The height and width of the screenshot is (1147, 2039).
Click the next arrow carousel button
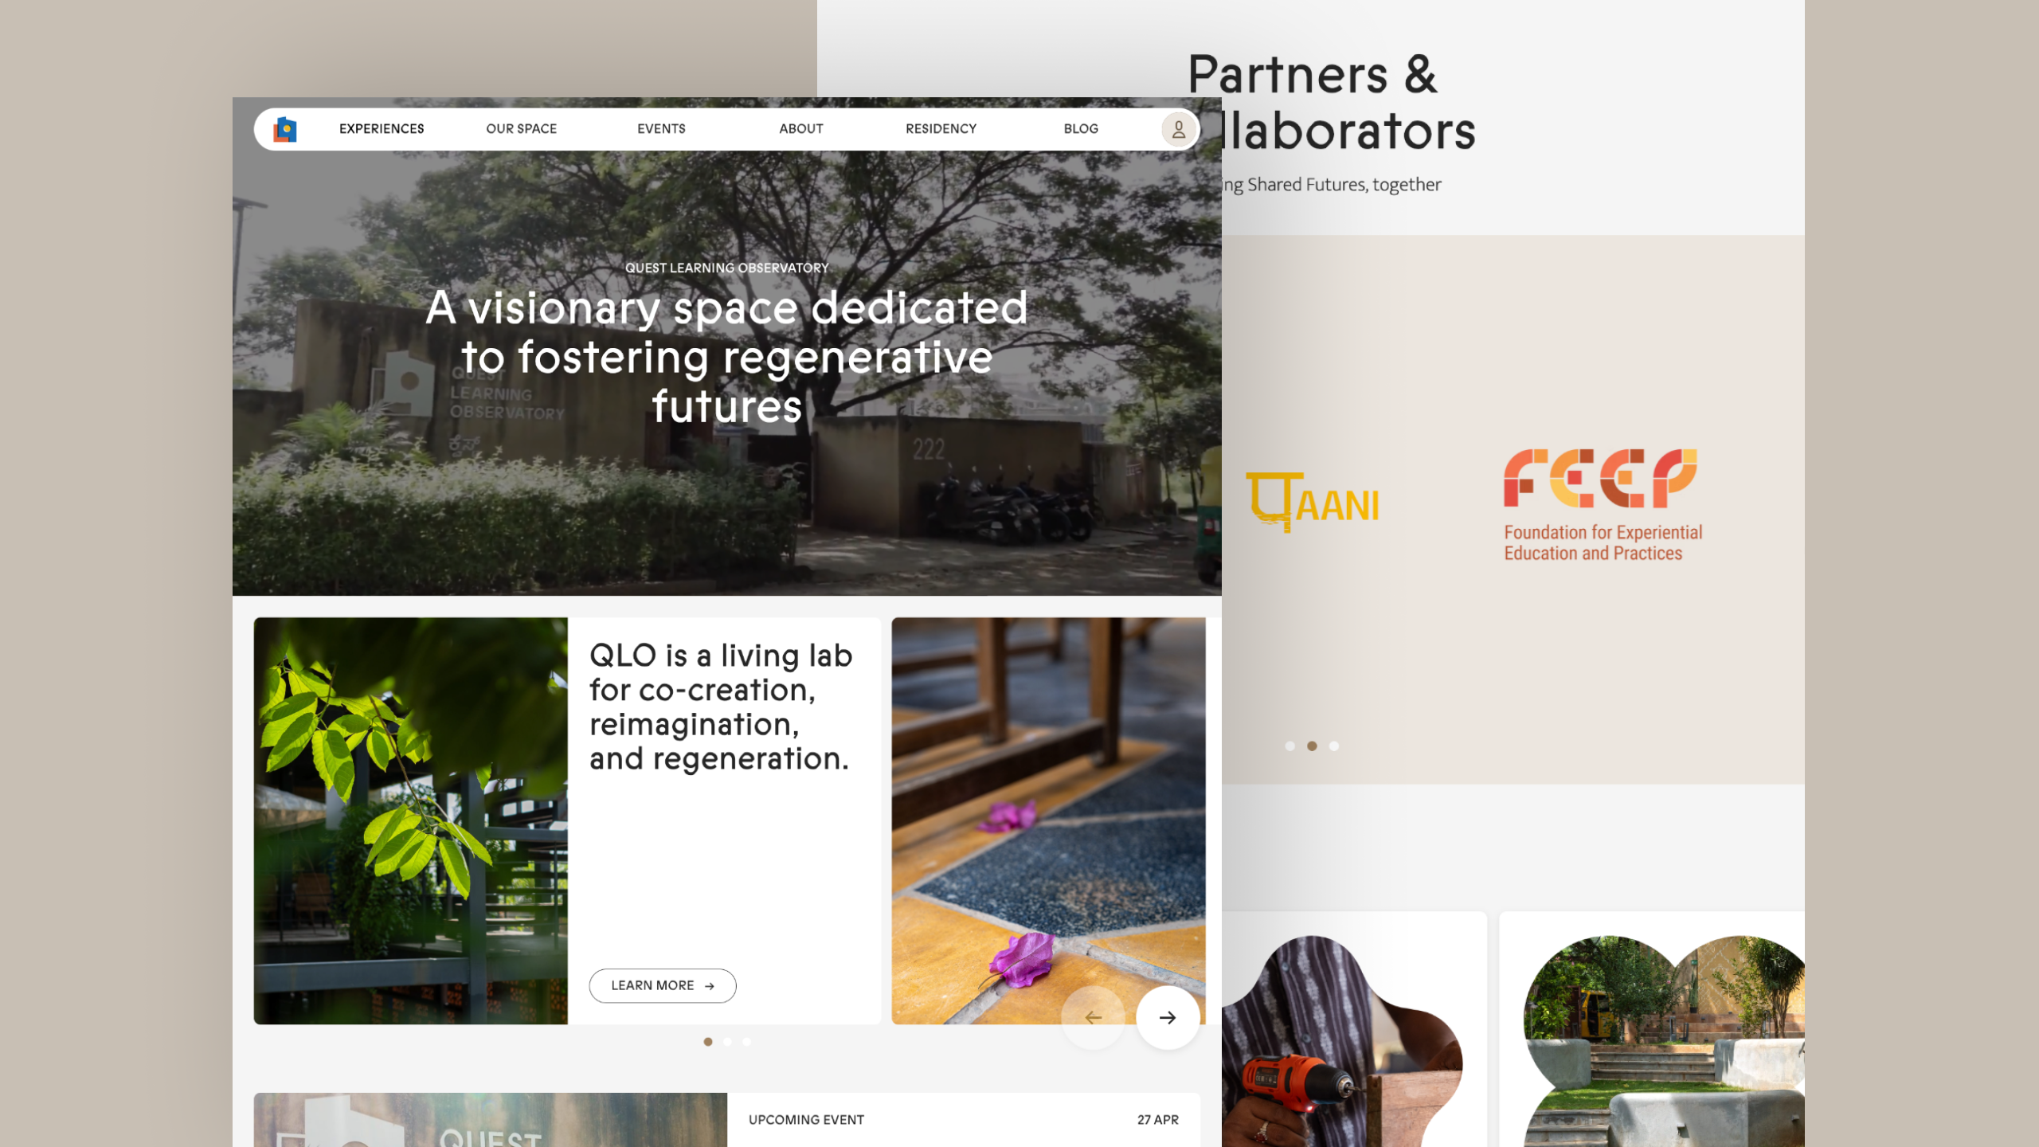1168,1017
